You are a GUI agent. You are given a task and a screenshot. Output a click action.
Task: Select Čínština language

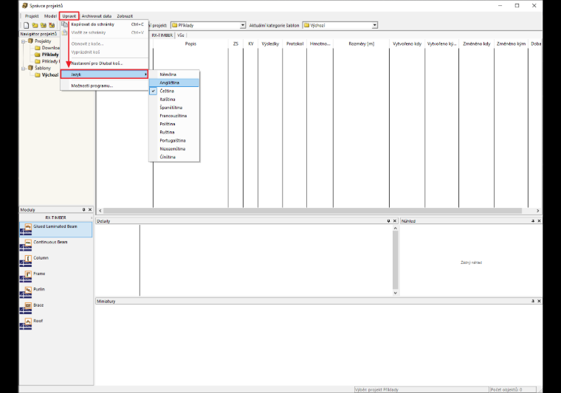tap(174, 157)
